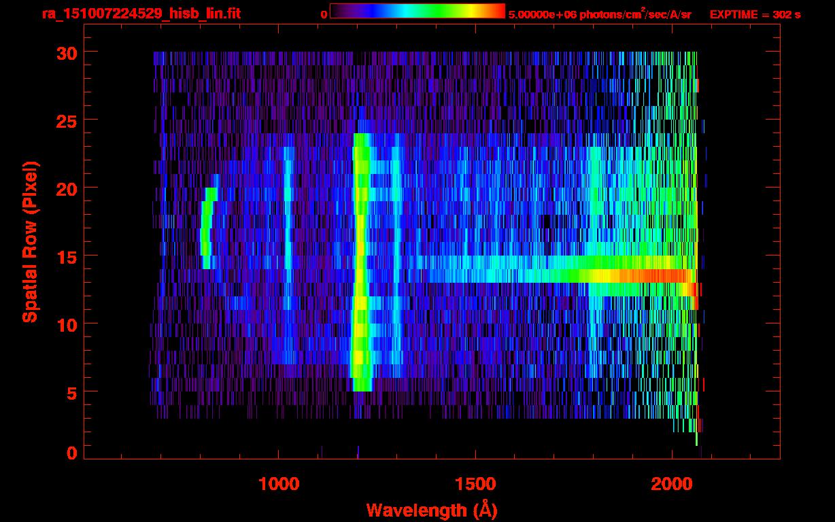Click the red end of the color bar
Screen dimensions: 835x522
click(x=496, y=12)
